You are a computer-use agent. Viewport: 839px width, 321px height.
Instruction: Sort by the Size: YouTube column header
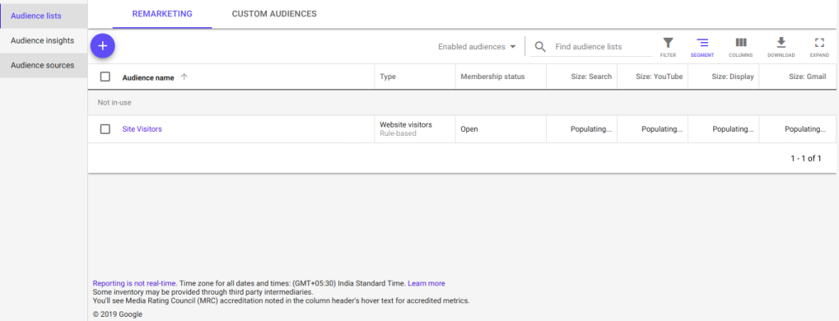click(x=660, y=77)
